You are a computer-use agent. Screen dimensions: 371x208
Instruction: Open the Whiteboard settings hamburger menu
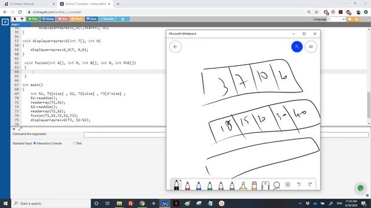point(311,47)
